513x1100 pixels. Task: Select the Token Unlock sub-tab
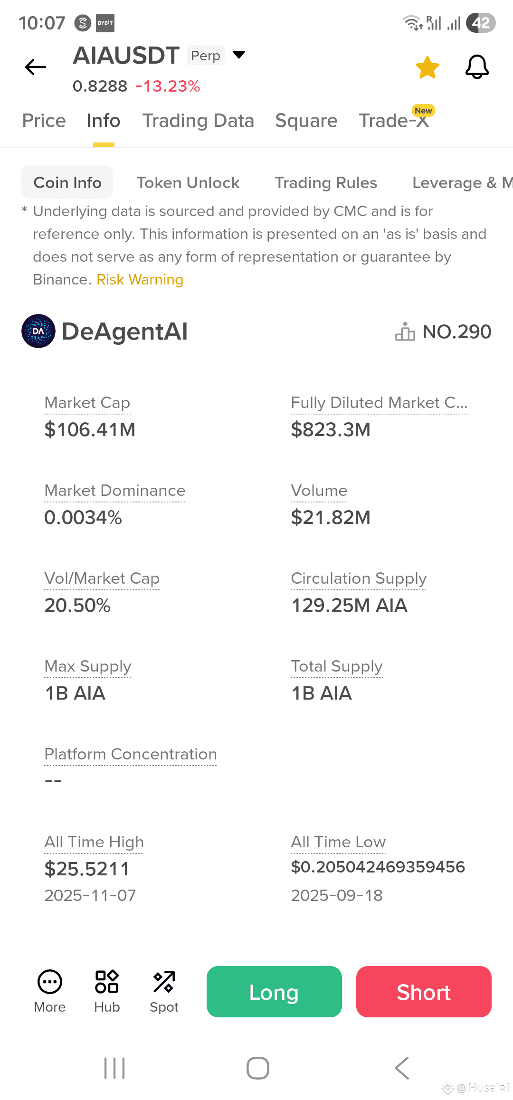(188, 182)
